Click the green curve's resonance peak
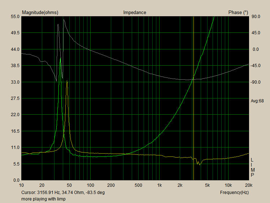The width and height of the screenshot is (270, 203). click(60, 58)
